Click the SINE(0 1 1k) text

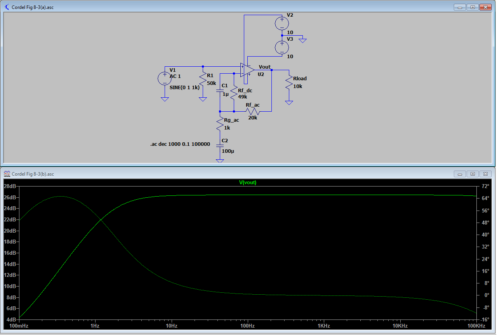185,88
